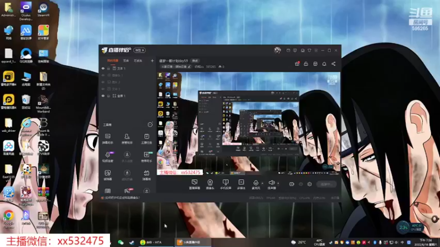Click the start live button at bottom right
The height and width of the screenshot is (247, 440).
click(327, 184)
